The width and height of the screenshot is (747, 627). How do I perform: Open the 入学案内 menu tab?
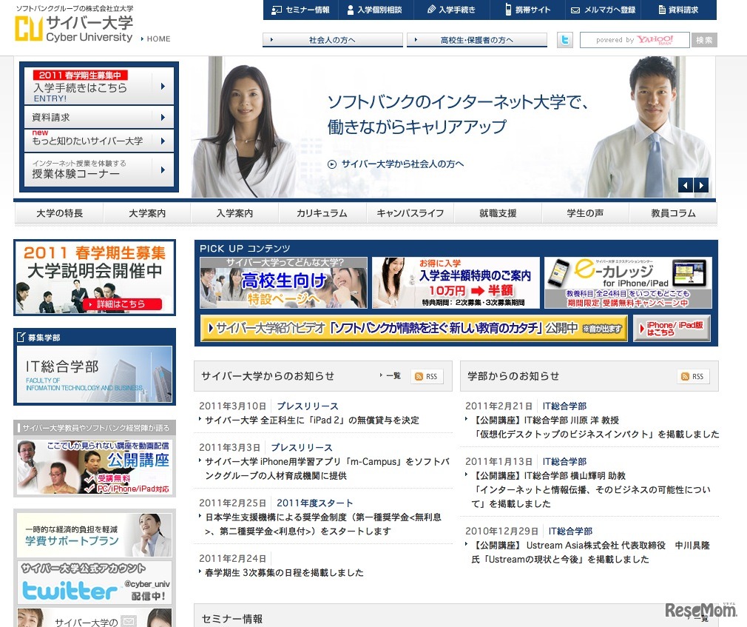235,213
